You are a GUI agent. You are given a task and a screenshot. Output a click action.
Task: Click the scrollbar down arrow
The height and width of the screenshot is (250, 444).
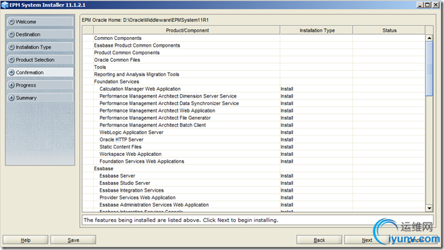(430, 208)
